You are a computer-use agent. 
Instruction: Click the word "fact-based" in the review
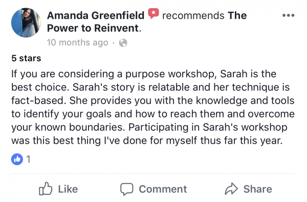pyautogui.click(x=37, y=101)
